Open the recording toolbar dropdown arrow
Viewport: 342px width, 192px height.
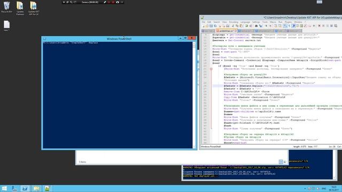(64, 2)
